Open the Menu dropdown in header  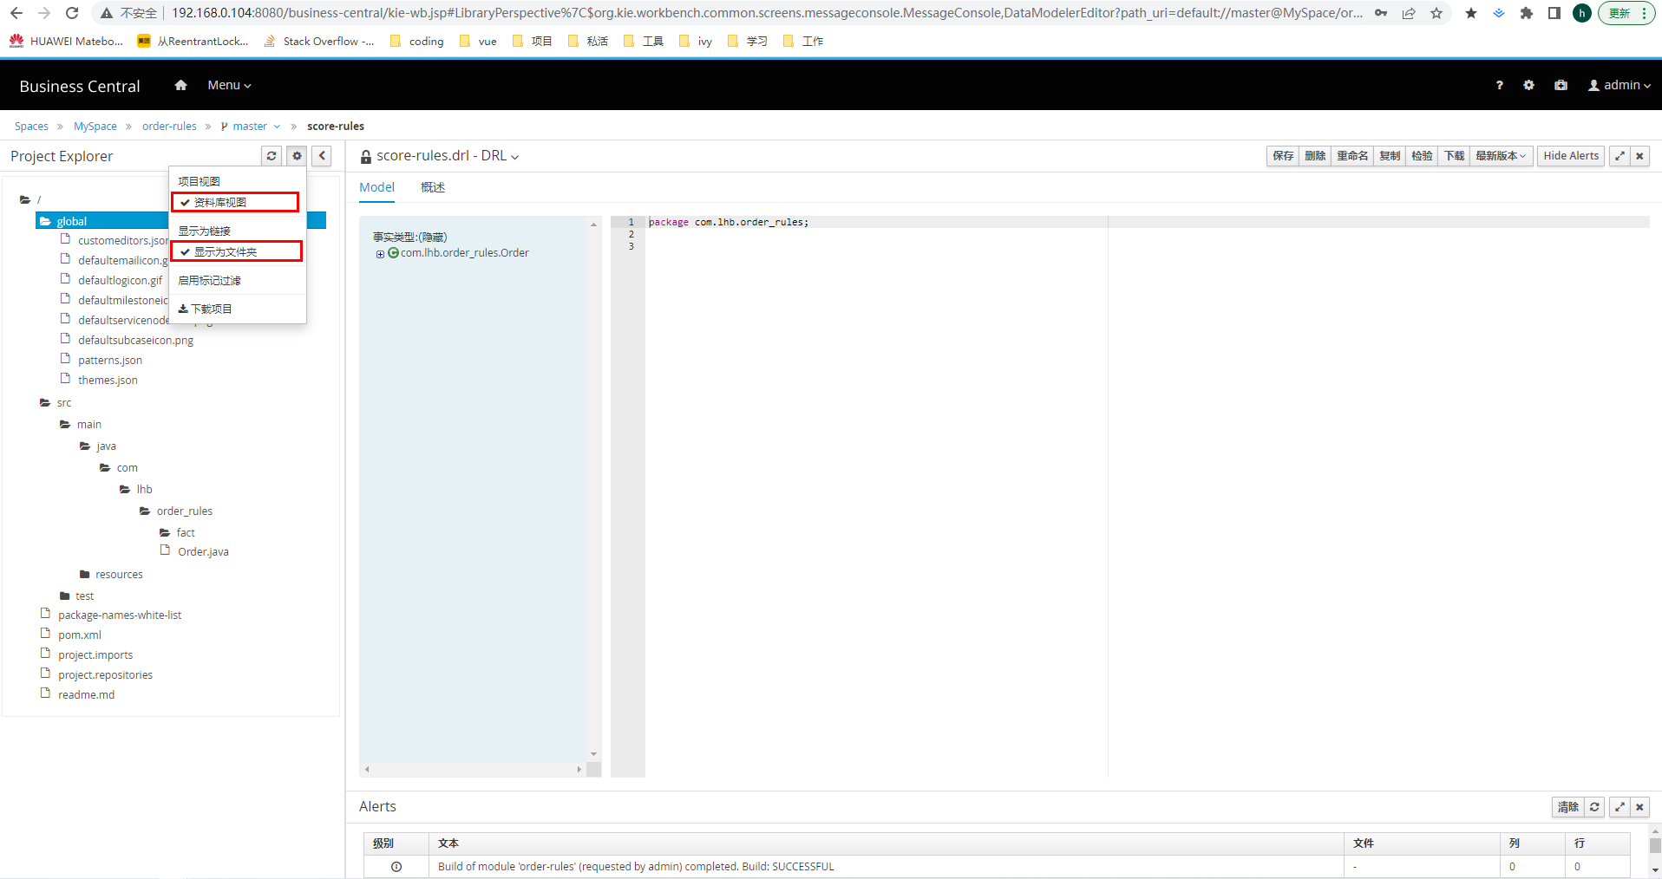click(229, 85)
